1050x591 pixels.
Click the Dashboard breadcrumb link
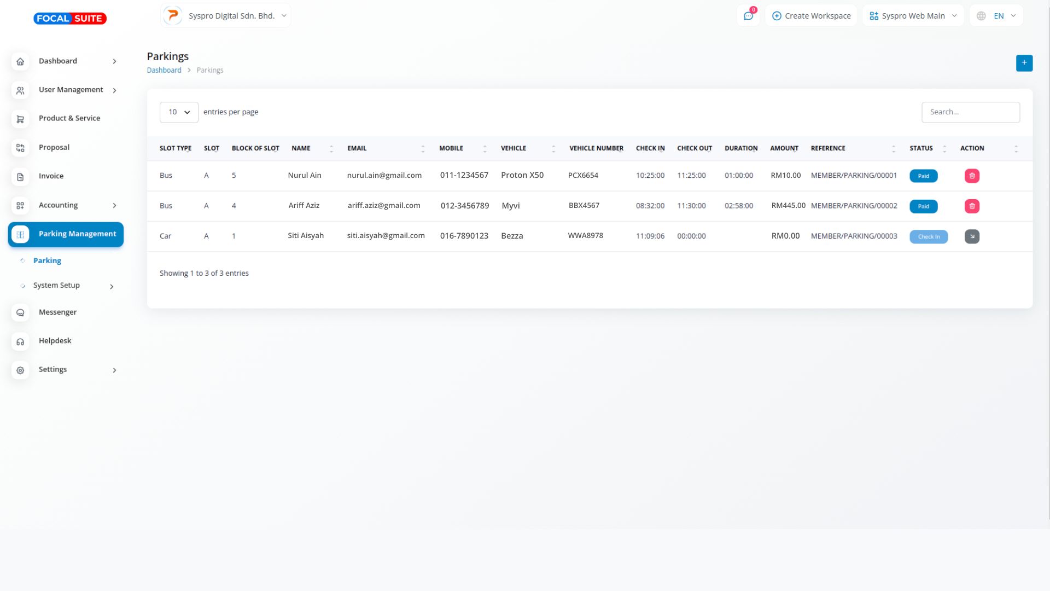(164, 70)
